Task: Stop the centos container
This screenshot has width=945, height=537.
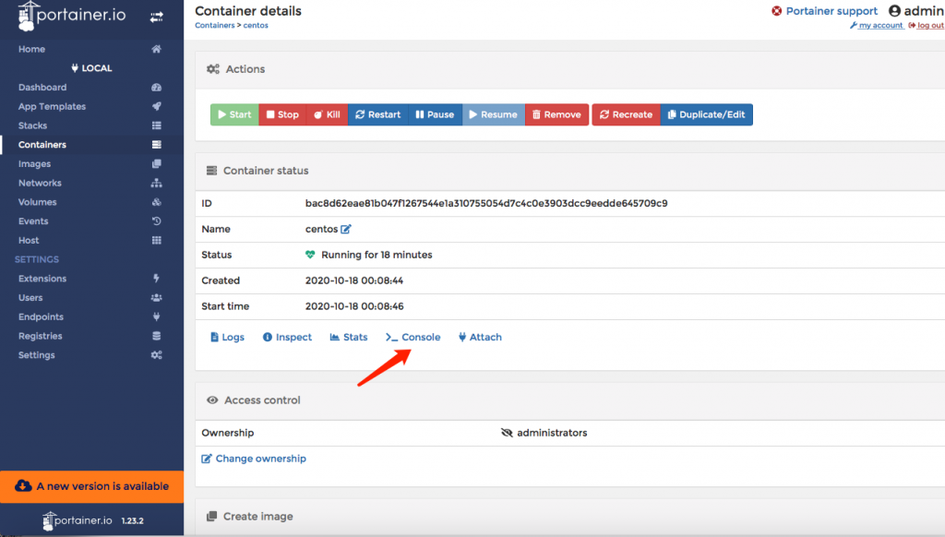Action: point(281,114)
